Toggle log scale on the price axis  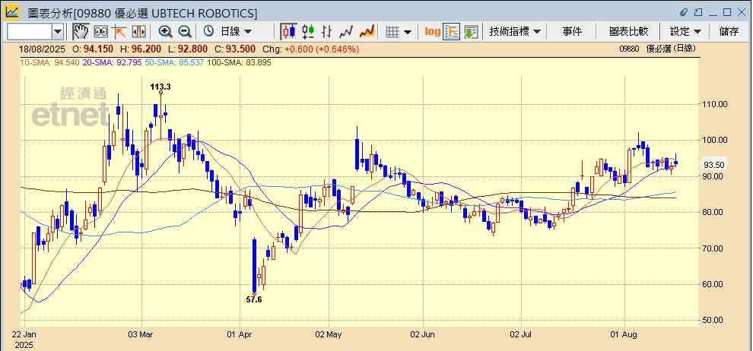[432, 32]
